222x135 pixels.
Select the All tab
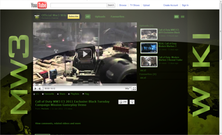(x=88, y=17)
